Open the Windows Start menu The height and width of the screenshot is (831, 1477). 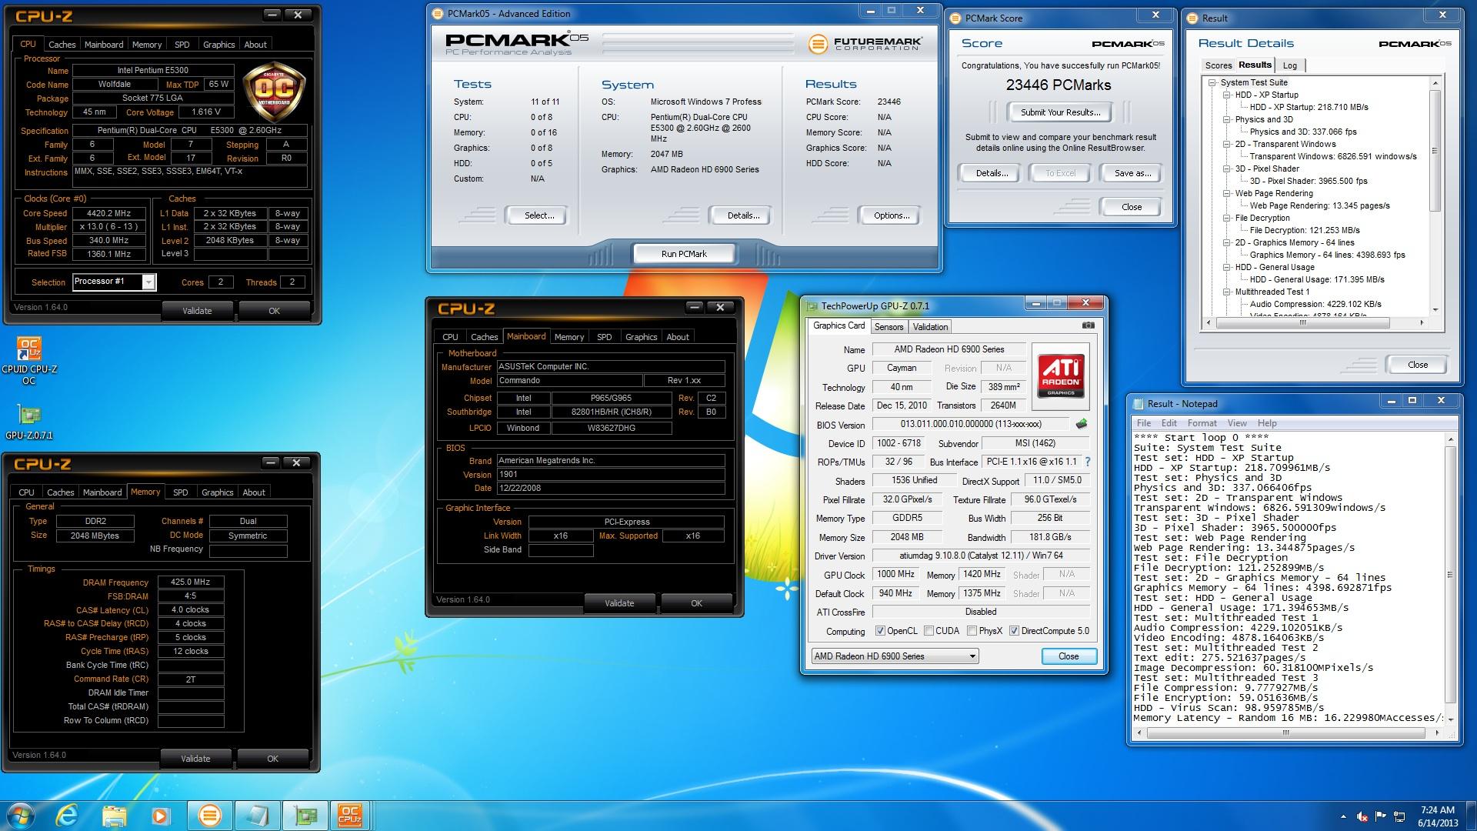21,816
